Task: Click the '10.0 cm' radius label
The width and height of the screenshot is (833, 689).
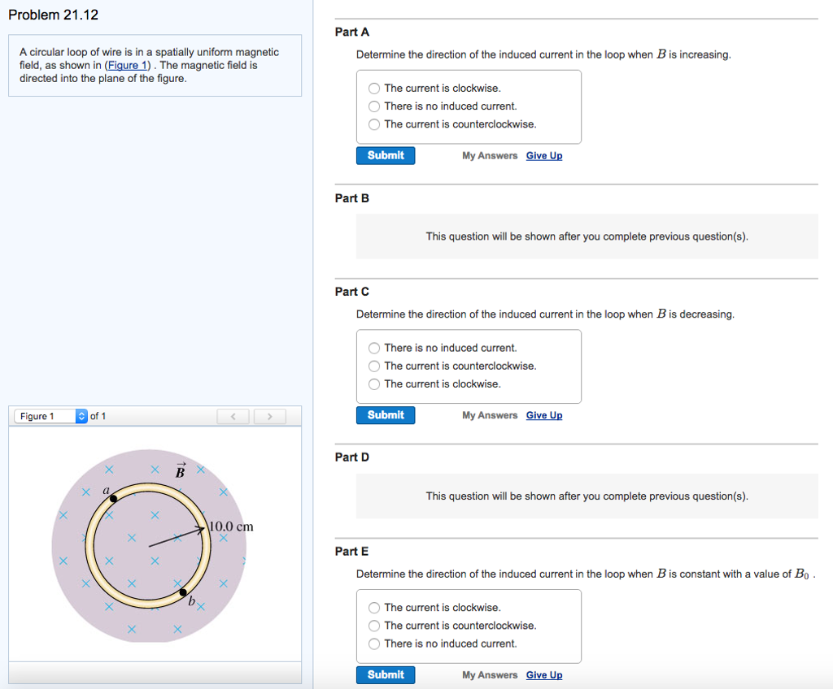Action: [x=231, y=526]
